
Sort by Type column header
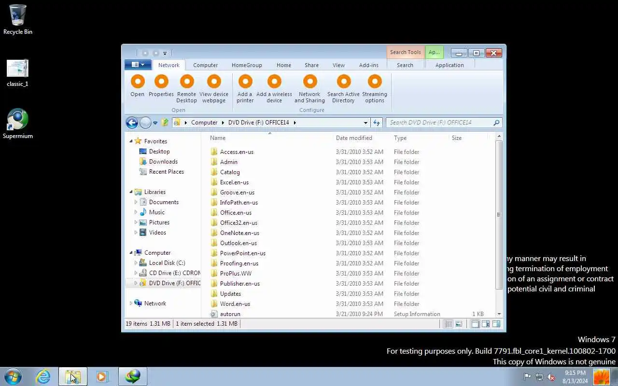coord(419,138)
